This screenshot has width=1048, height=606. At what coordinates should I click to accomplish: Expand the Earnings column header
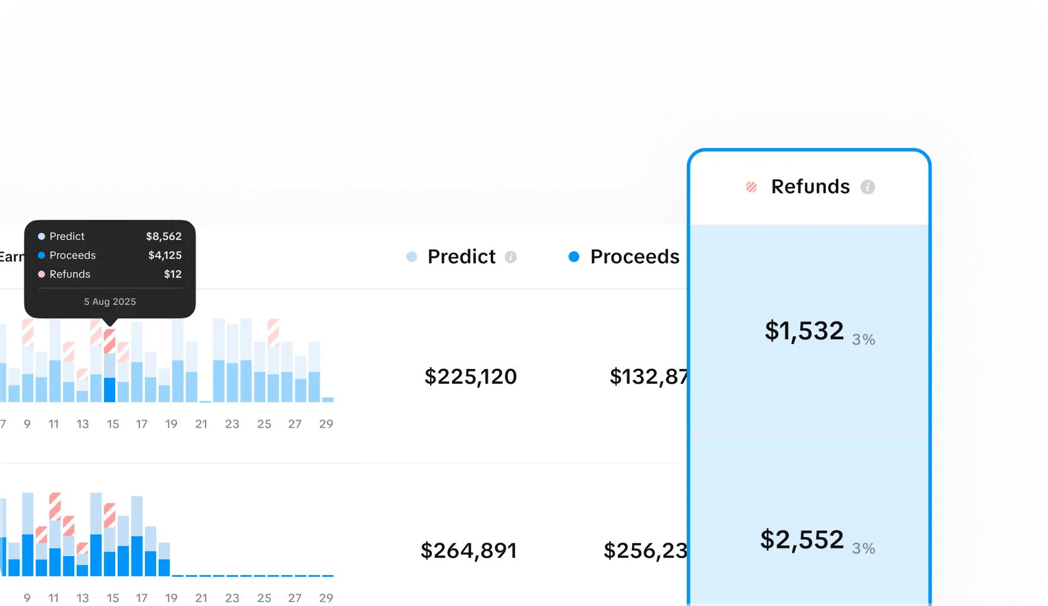[x=13, y=257]
